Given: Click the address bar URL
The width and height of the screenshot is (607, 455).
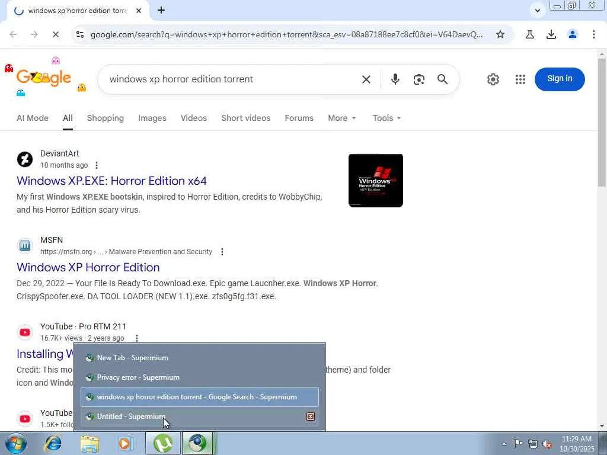Looking at the screenshot, I should 286,34.
